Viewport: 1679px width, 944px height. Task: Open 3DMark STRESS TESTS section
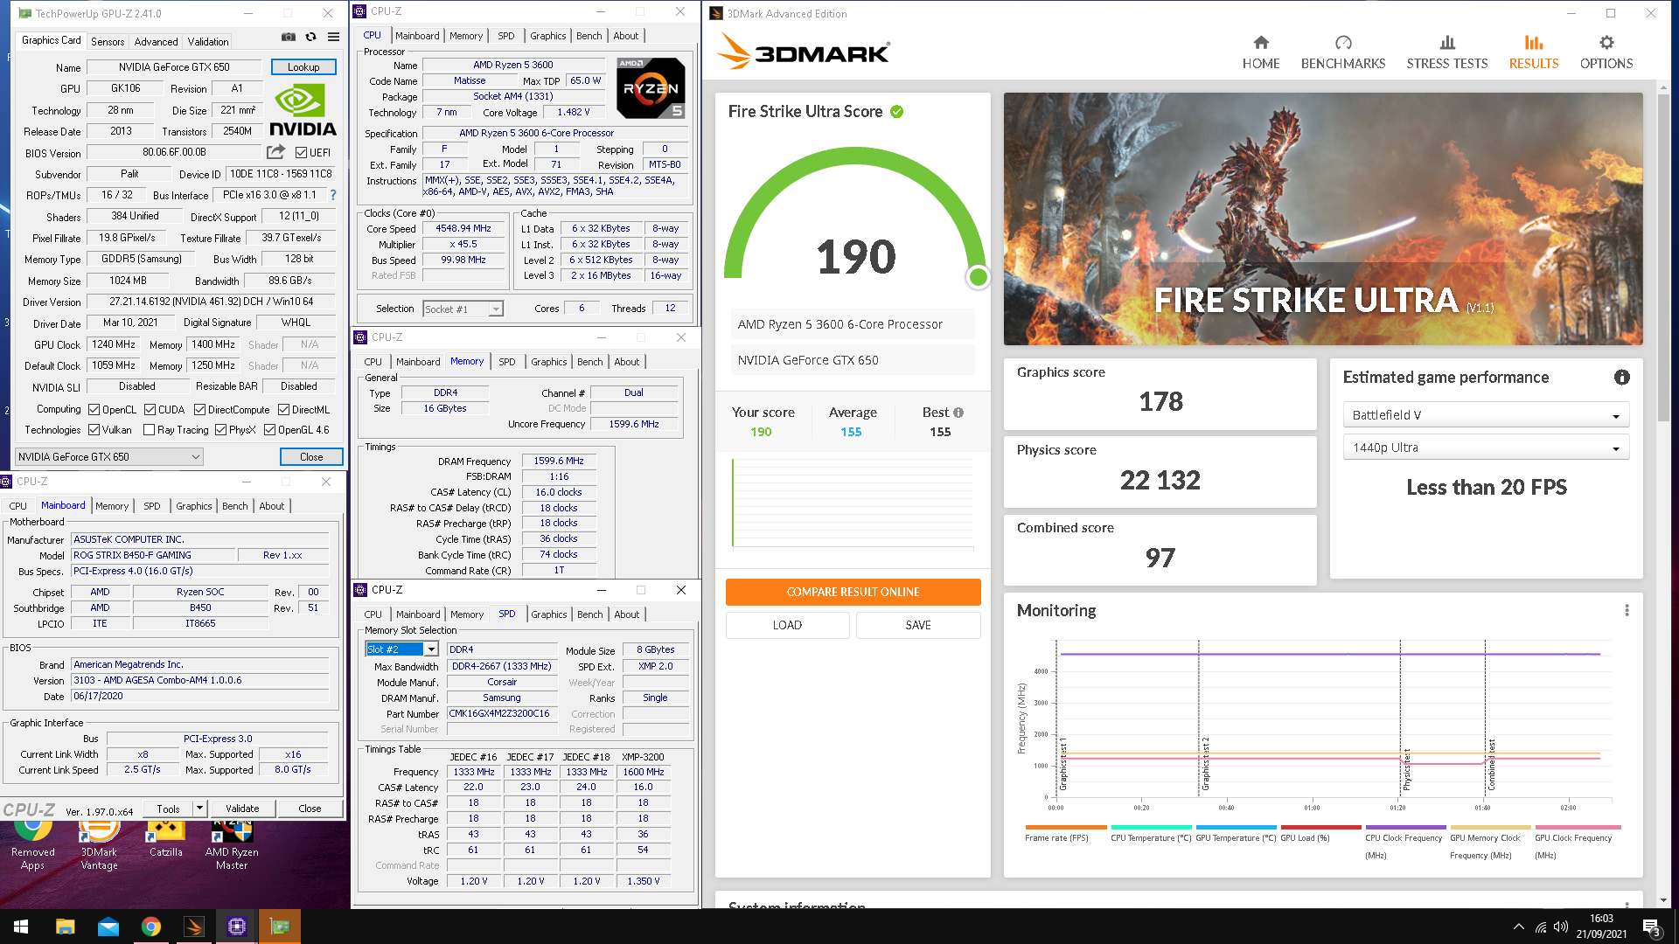1447,53
